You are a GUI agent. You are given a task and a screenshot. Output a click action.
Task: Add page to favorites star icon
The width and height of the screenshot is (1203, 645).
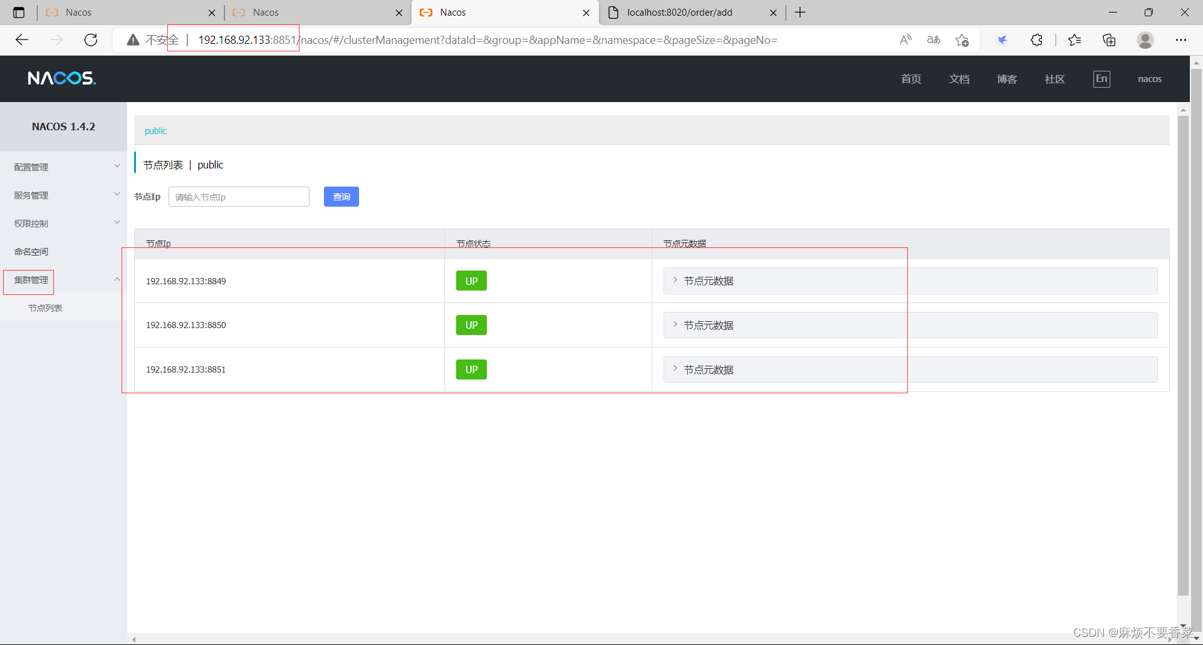coord(962,40)
